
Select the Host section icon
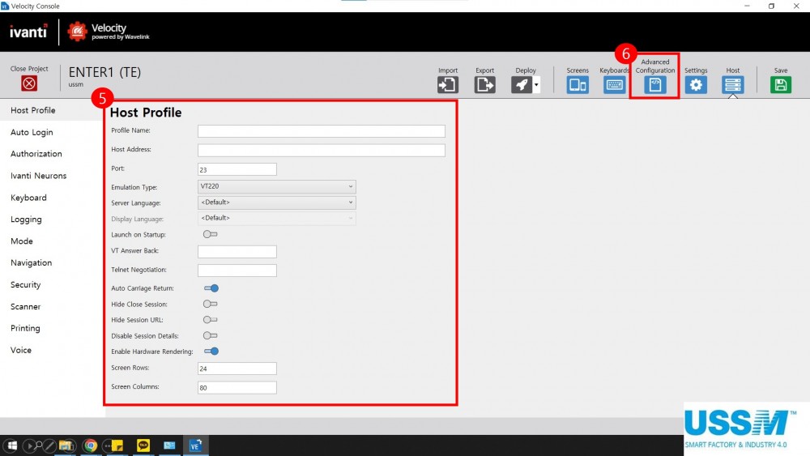732,85
